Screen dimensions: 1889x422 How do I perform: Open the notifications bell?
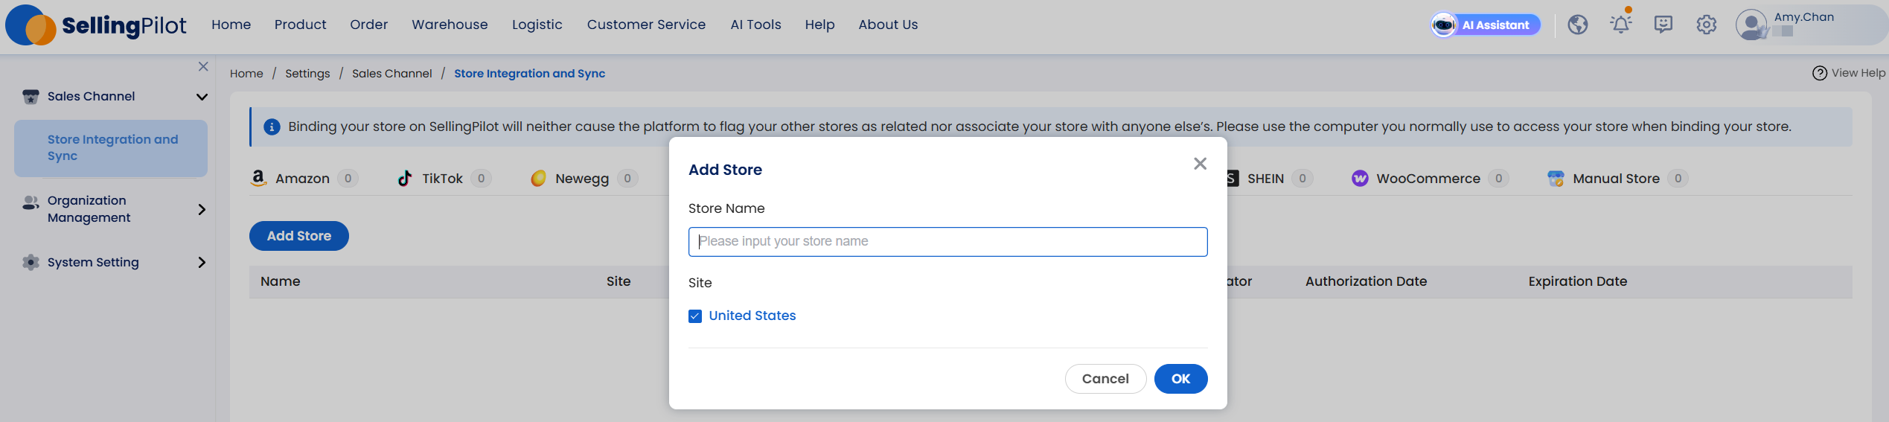tap(1620, 25)
